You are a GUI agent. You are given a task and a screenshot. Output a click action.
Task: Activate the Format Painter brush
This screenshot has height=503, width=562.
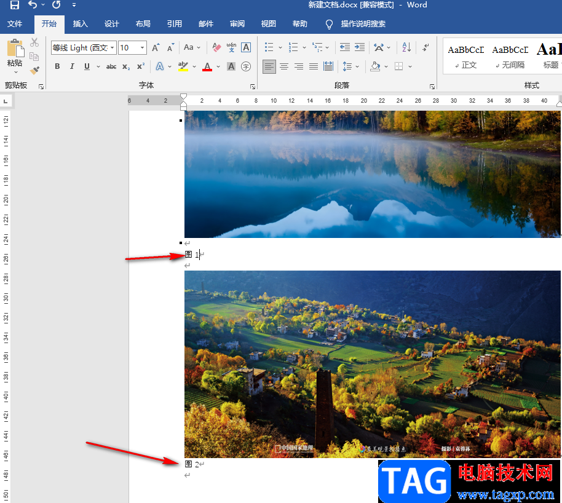tap(34, 70)
